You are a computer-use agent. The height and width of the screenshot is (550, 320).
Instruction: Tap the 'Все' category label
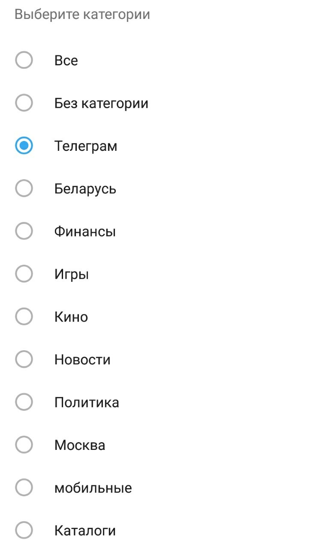coord(66,61)
